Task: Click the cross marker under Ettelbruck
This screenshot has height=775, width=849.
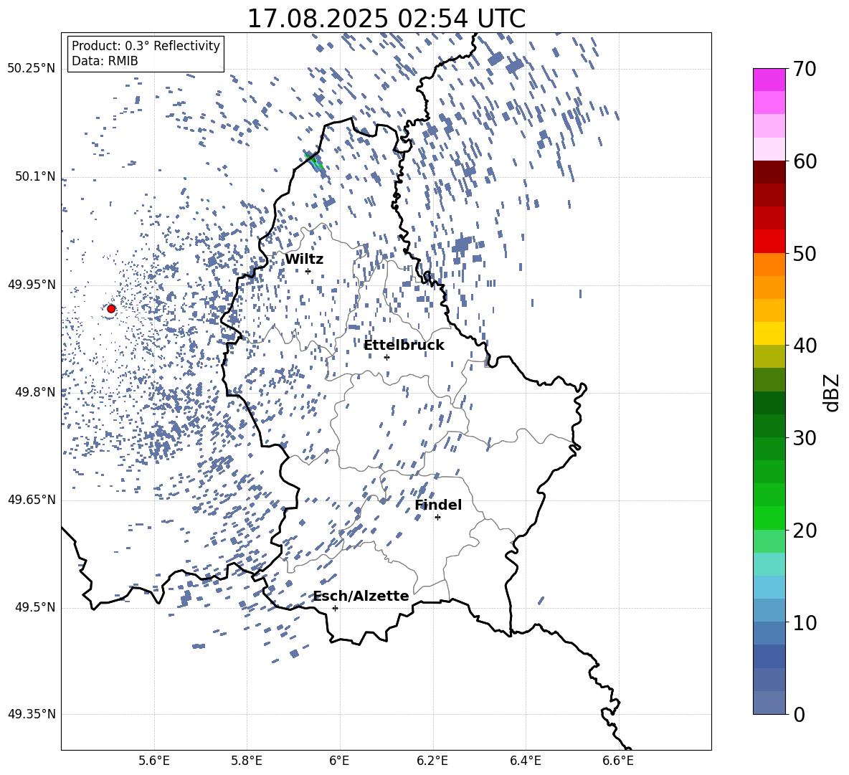Action: tap(386, 357)
